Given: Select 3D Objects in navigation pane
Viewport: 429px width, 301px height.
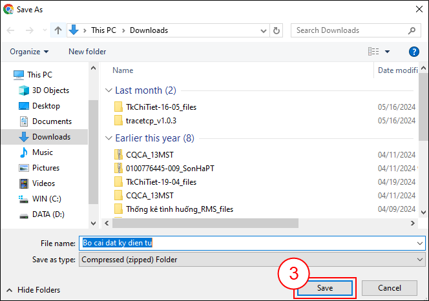Looking at the screenshot, I should tap(50, 90).
